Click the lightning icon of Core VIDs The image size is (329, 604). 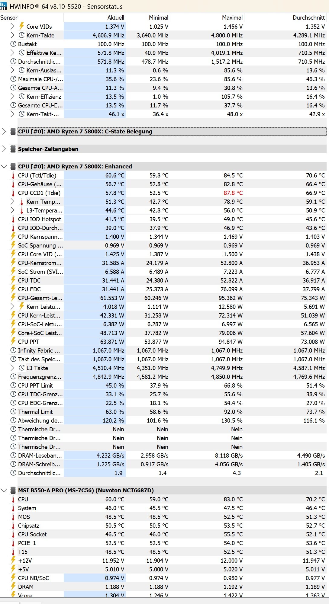[22, 26]
